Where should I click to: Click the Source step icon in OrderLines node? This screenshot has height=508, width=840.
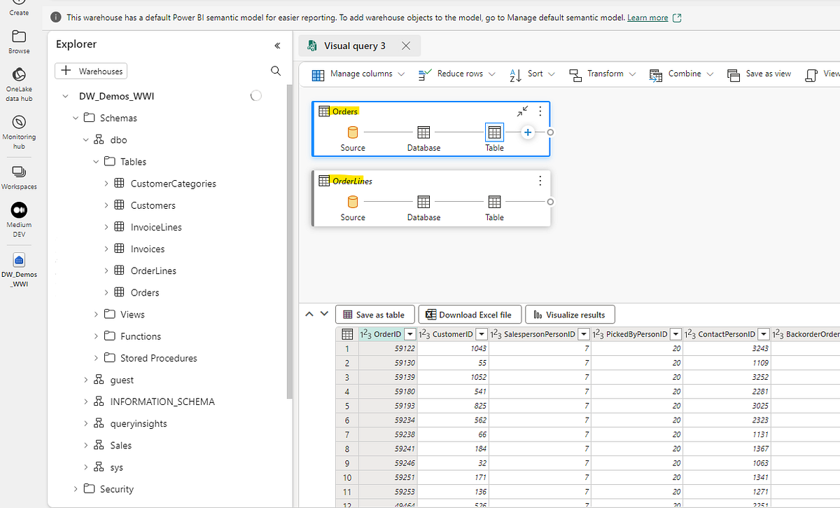[353, 201]
